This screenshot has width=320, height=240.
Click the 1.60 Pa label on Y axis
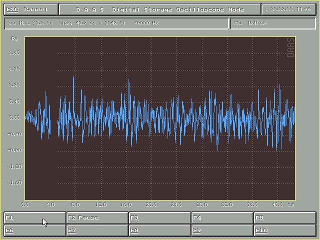click(14, 52)
